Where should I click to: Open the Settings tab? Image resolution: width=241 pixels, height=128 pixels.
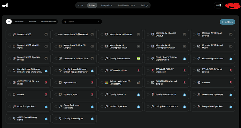[144, 5]
